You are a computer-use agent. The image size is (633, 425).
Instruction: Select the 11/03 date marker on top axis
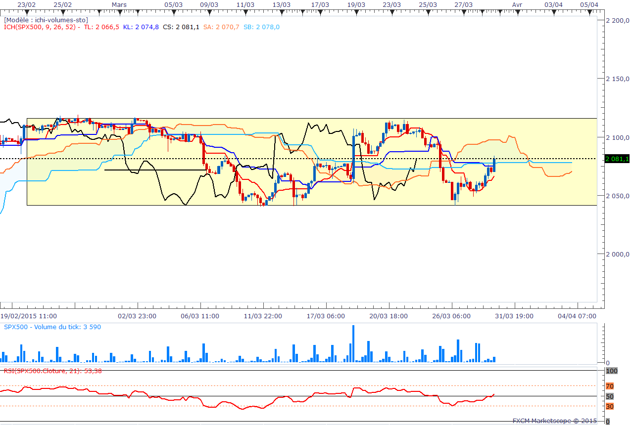(x=245, y=4)
